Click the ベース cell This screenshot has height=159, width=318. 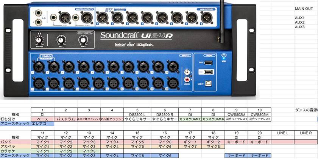coord(42,119)
